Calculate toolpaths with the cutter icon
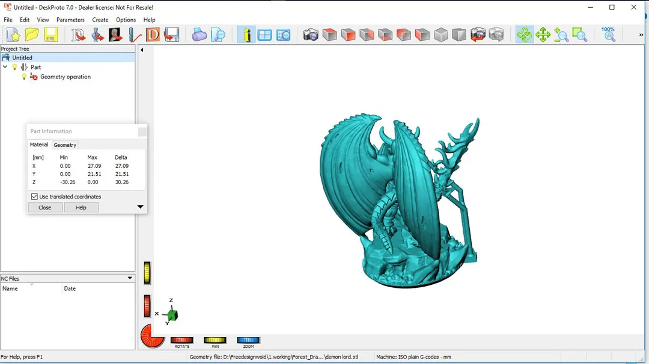The image size is (649, 364). pyautogui.click(x=134, y=35)
